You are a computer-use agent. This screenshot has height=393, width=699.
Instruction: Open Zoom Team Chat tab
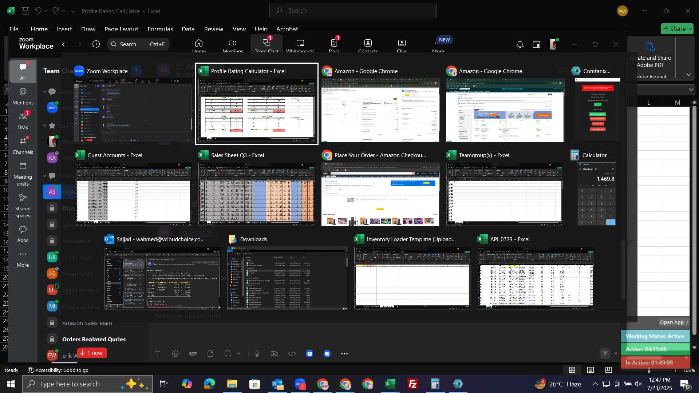point(266,45)
